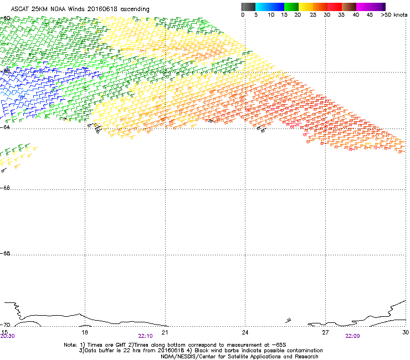Click the '-70' latitude axis label

(5, 325)
